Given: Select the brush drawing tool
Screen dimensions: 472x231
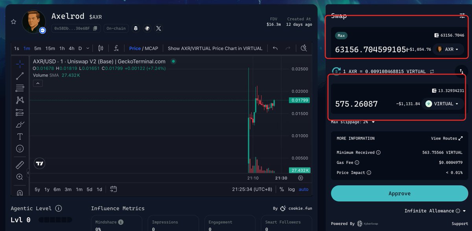Looking at the screenshot, I should pos(20,125).
